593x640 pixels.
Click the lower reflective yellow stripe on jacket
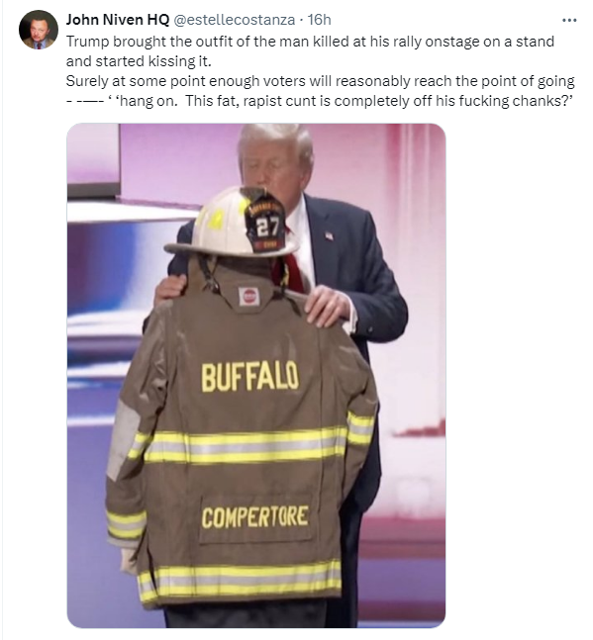[240, 580]
